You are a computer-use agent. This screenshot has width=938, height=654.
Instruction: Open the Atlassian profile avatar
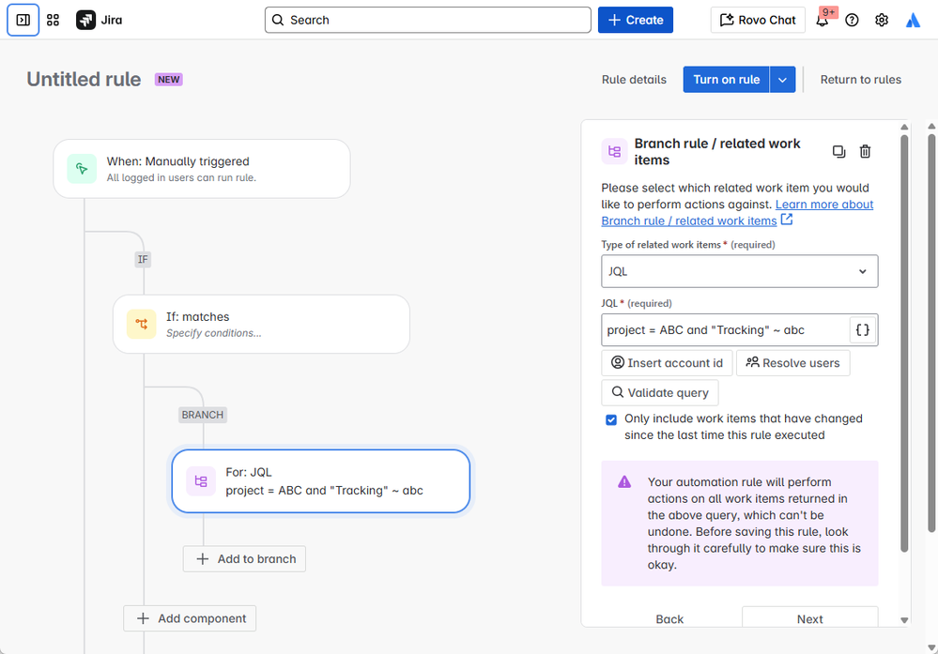pos(913,20)
